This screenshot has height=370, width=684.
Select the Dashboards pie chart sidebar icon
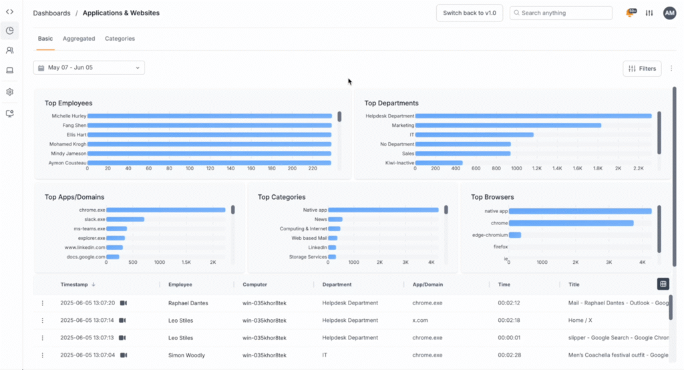click(9, 31)
